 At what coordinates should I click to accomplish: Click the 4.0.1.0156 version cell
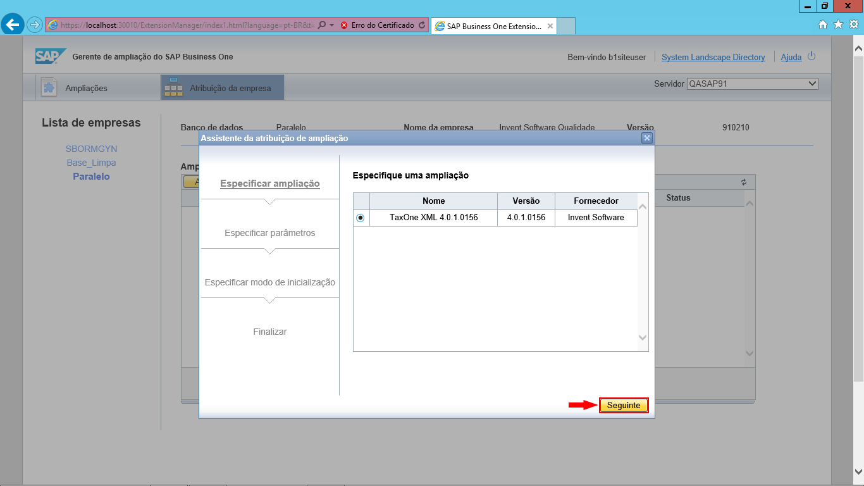click(x=526, y=218)
